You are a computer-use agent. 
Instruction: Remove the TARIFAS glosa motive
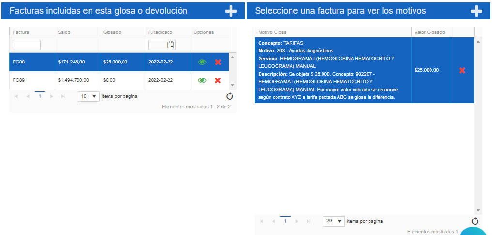click(462, 70)
